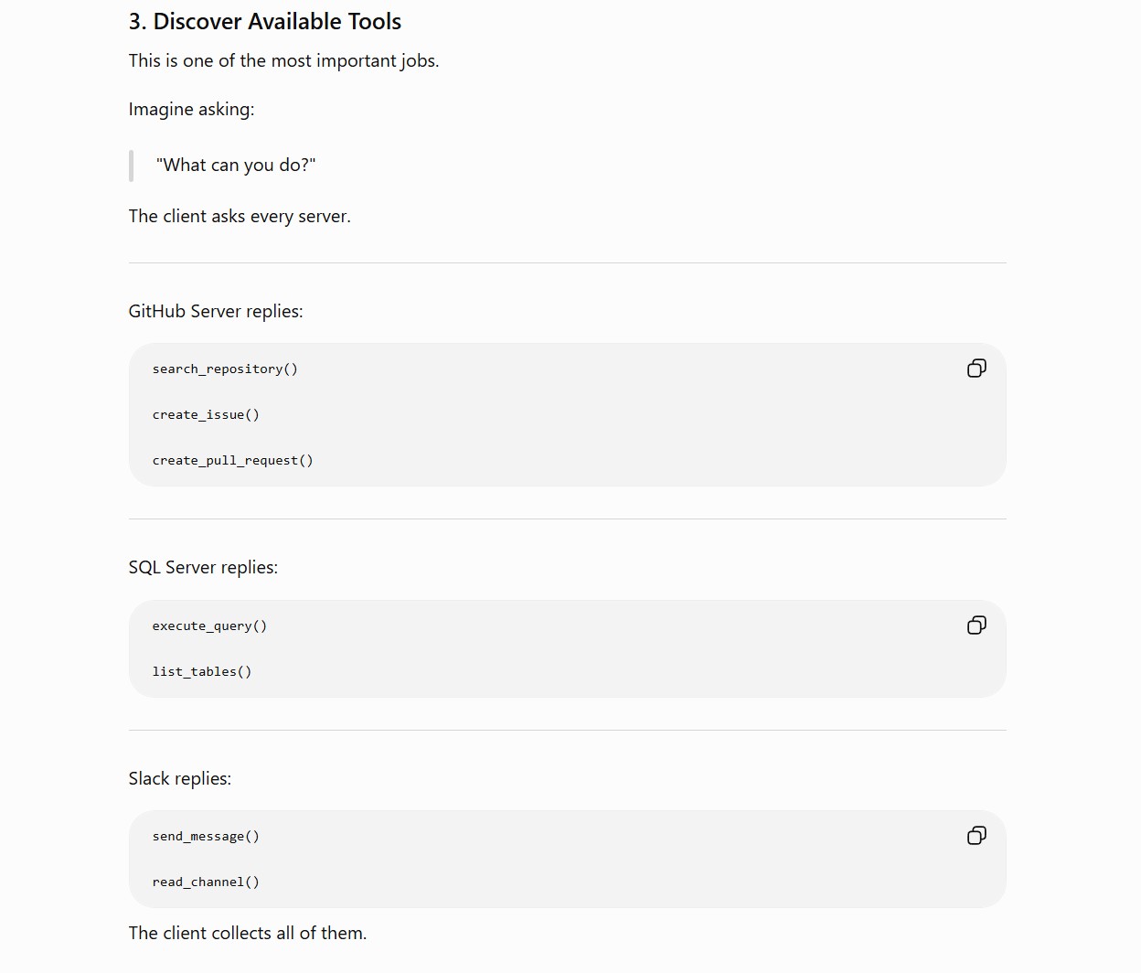Click the "GitHub Server replies:" label
The height and width of the screenshot is (973, 1141).
[216, 312]
